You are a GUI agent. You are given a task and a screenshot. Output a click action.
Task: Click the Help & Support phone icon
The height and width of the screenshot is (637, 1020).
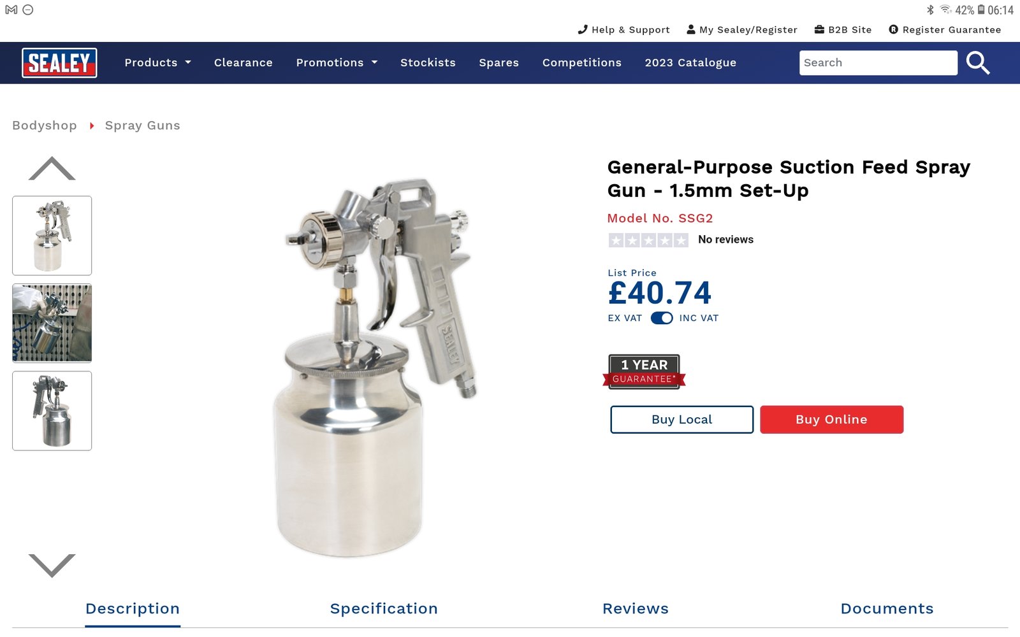pyautogui.click(x=582, y=29)
